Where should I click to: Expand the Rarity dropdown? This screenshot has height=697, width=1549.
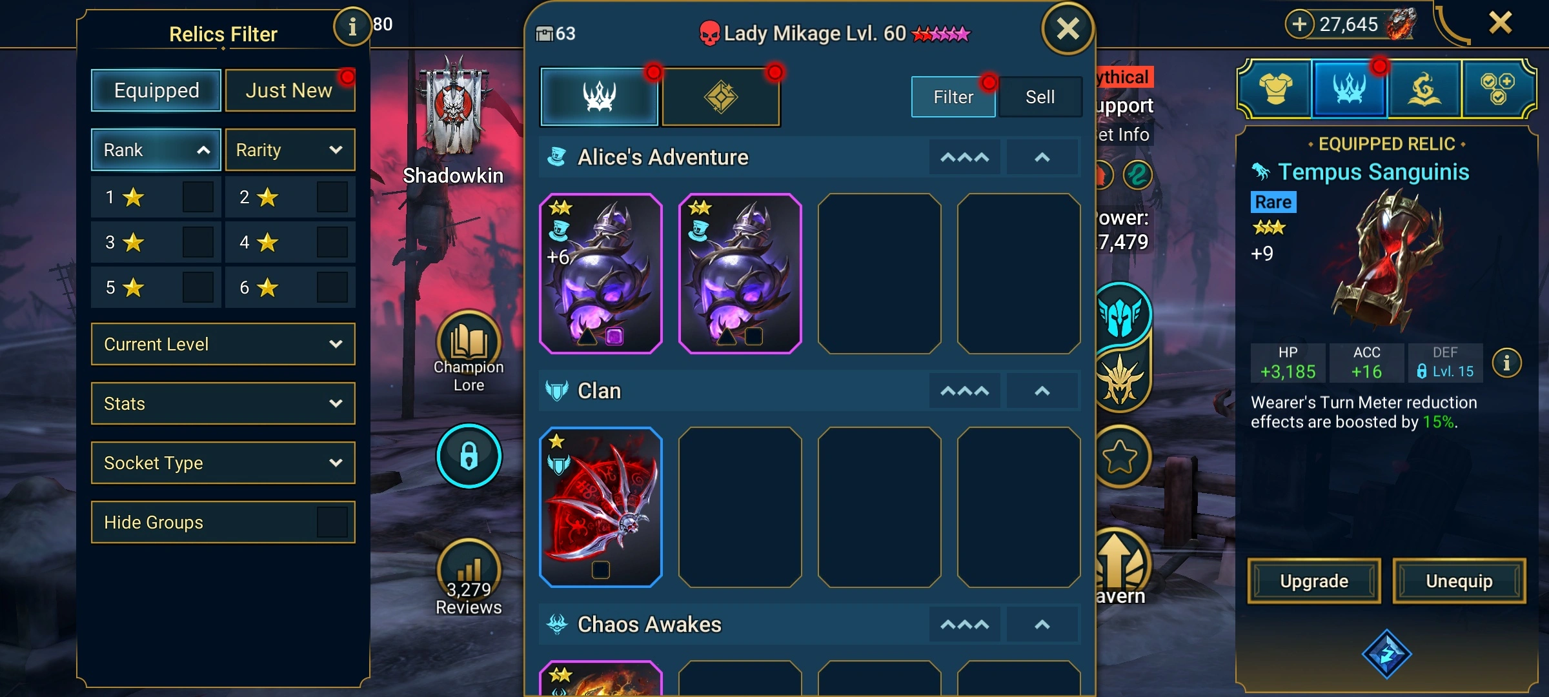coord(290,150)
